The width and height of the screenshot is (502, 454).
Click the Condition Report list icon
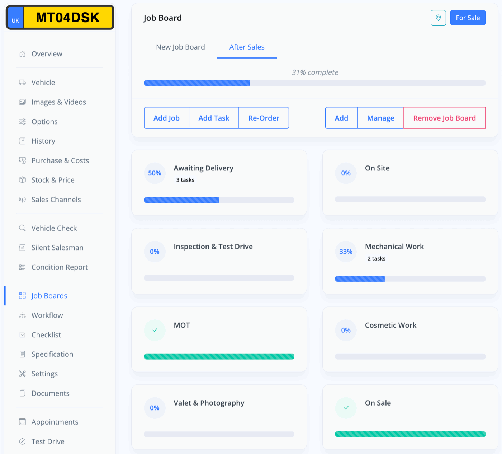point(22,267)
